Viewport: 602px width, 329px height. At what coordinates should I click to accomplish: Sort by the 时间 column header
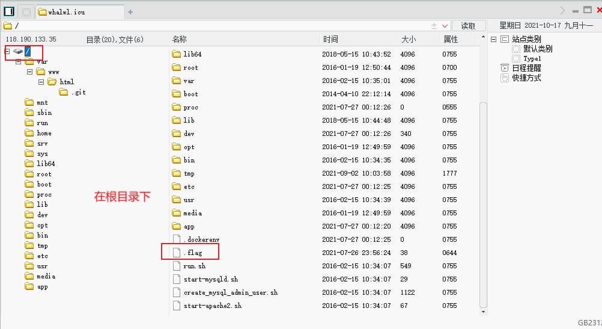(330, 39)
